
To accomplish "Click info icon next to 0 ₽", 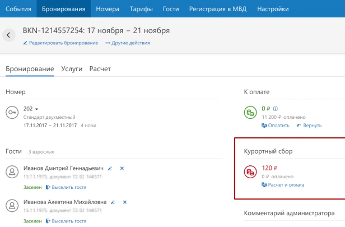I will [x=276, y=109].
